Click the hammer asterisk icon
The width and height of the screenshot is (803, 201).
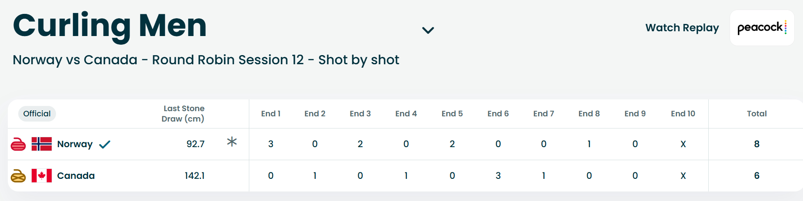[x=232, y=142]
